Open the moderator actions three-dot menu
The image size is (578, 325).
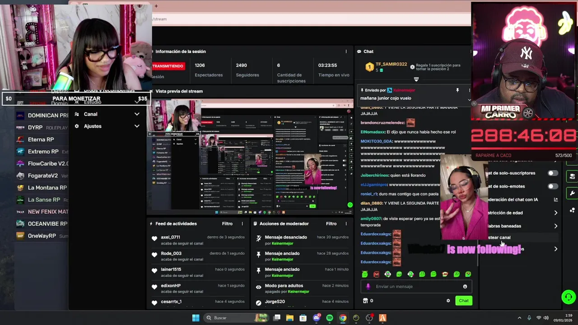346,223
